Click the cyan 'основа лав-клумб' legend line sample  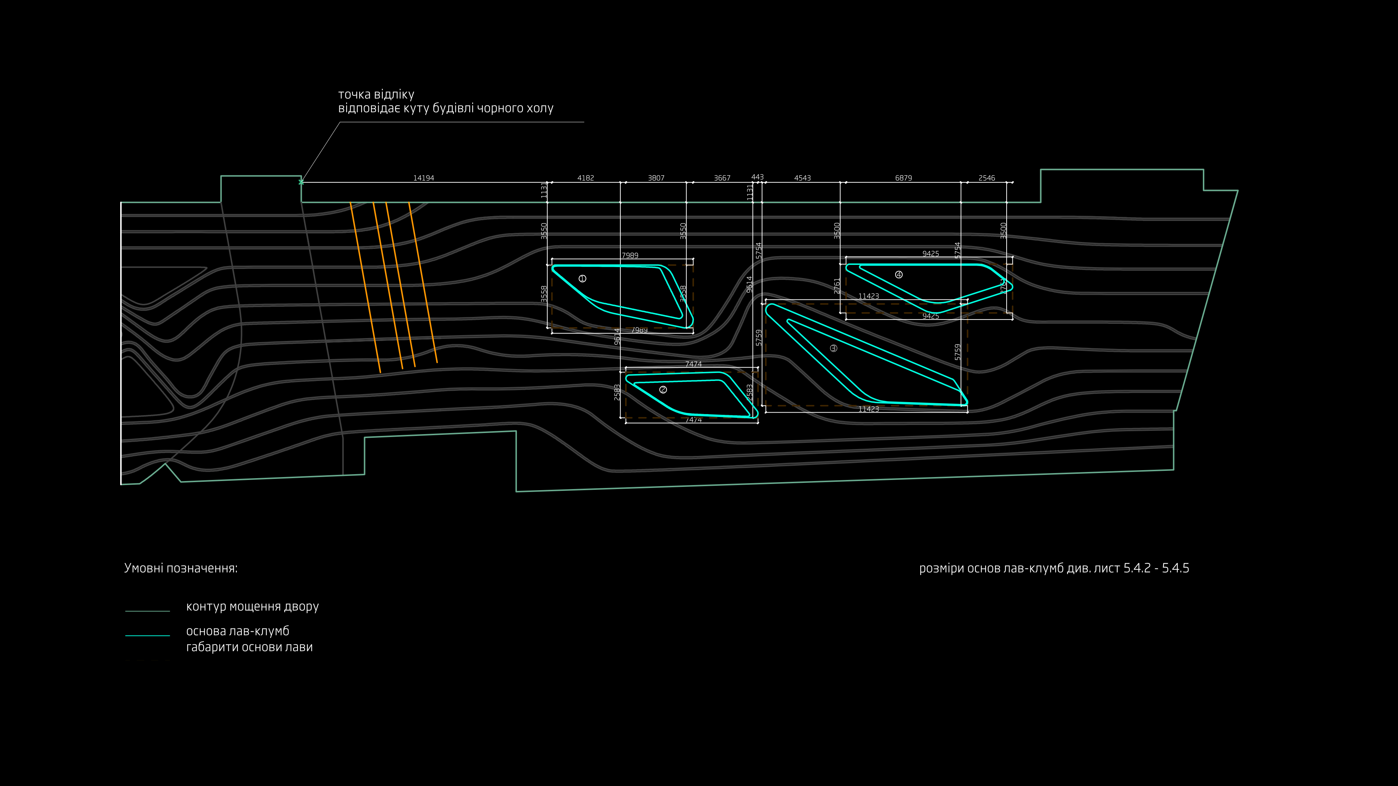(x=147, y=635)
